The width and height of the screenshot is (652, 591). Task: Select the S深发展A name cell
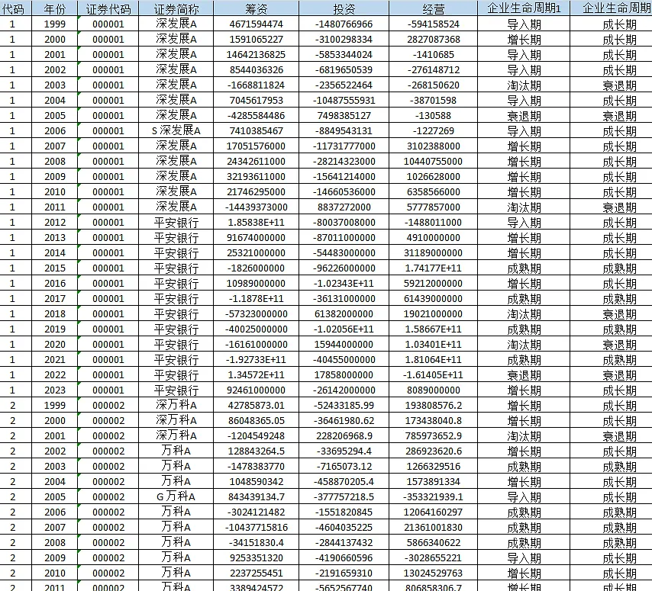click(x=176, y=131)
